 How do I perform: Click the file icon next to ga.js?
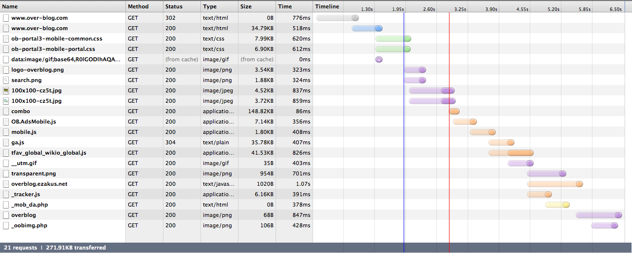click(6, 142)
